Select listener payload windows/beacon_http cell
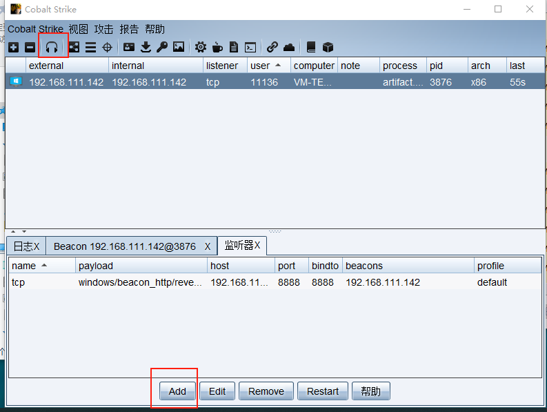 (x=140, y=282)
